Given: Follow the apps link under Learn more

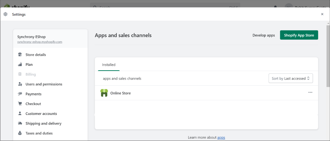Looking at the screenshot, I should pos(221,137).
